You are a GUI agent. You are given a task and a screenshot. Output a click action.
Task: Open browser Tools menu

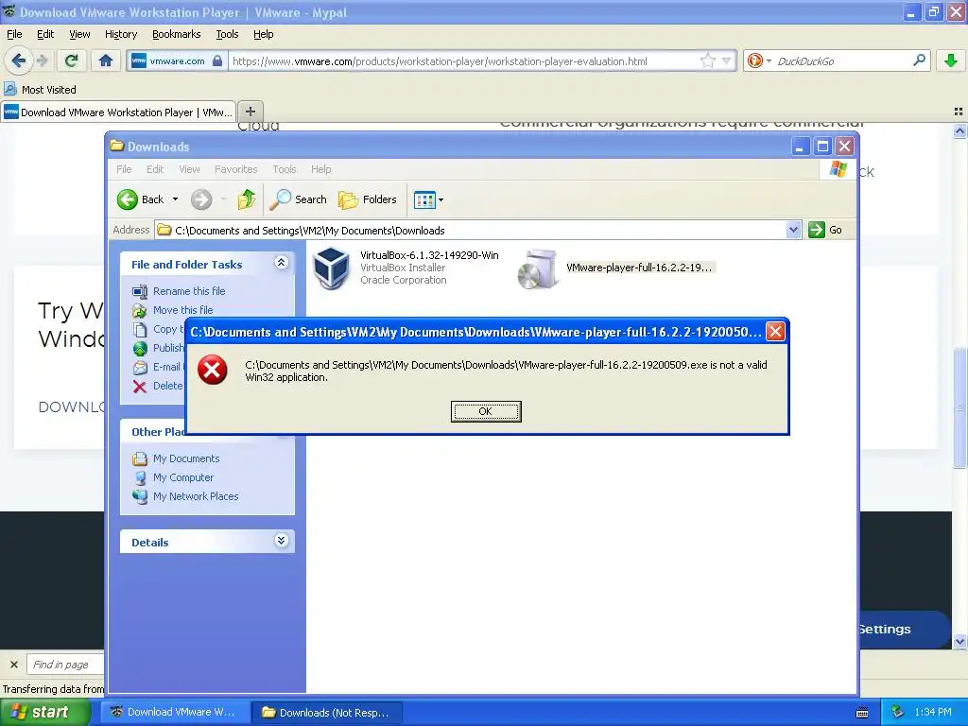[x=227, y=34]
